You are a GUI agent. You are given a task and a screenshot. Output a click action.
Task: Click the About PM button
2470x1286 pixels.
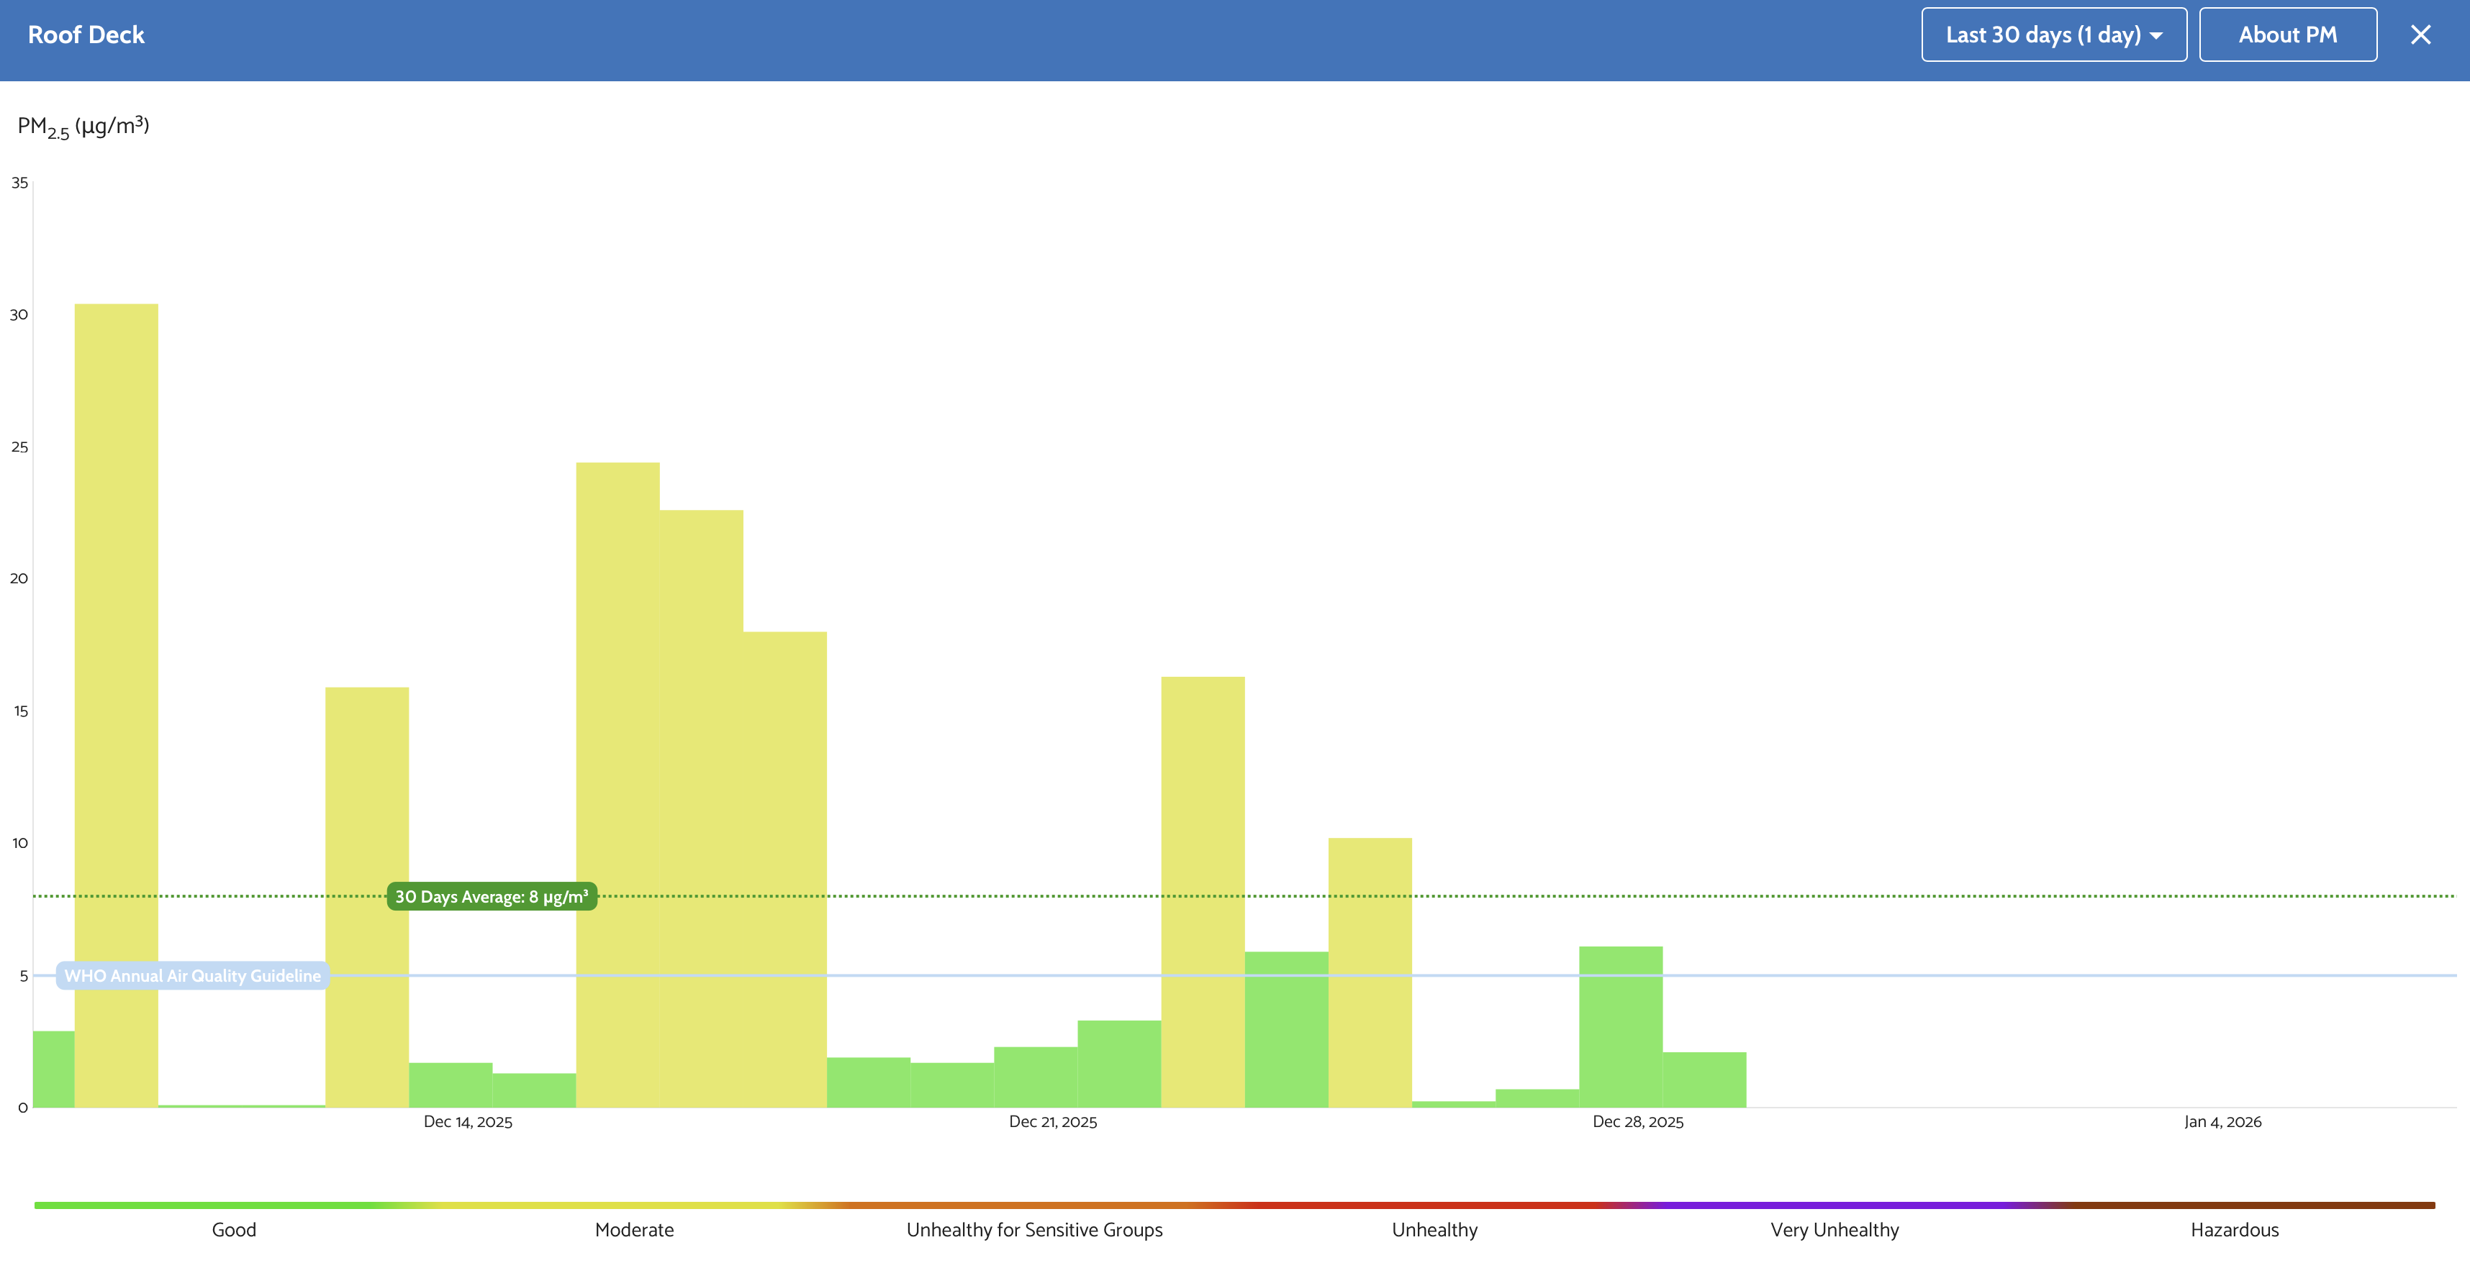tap(2287, 35)
